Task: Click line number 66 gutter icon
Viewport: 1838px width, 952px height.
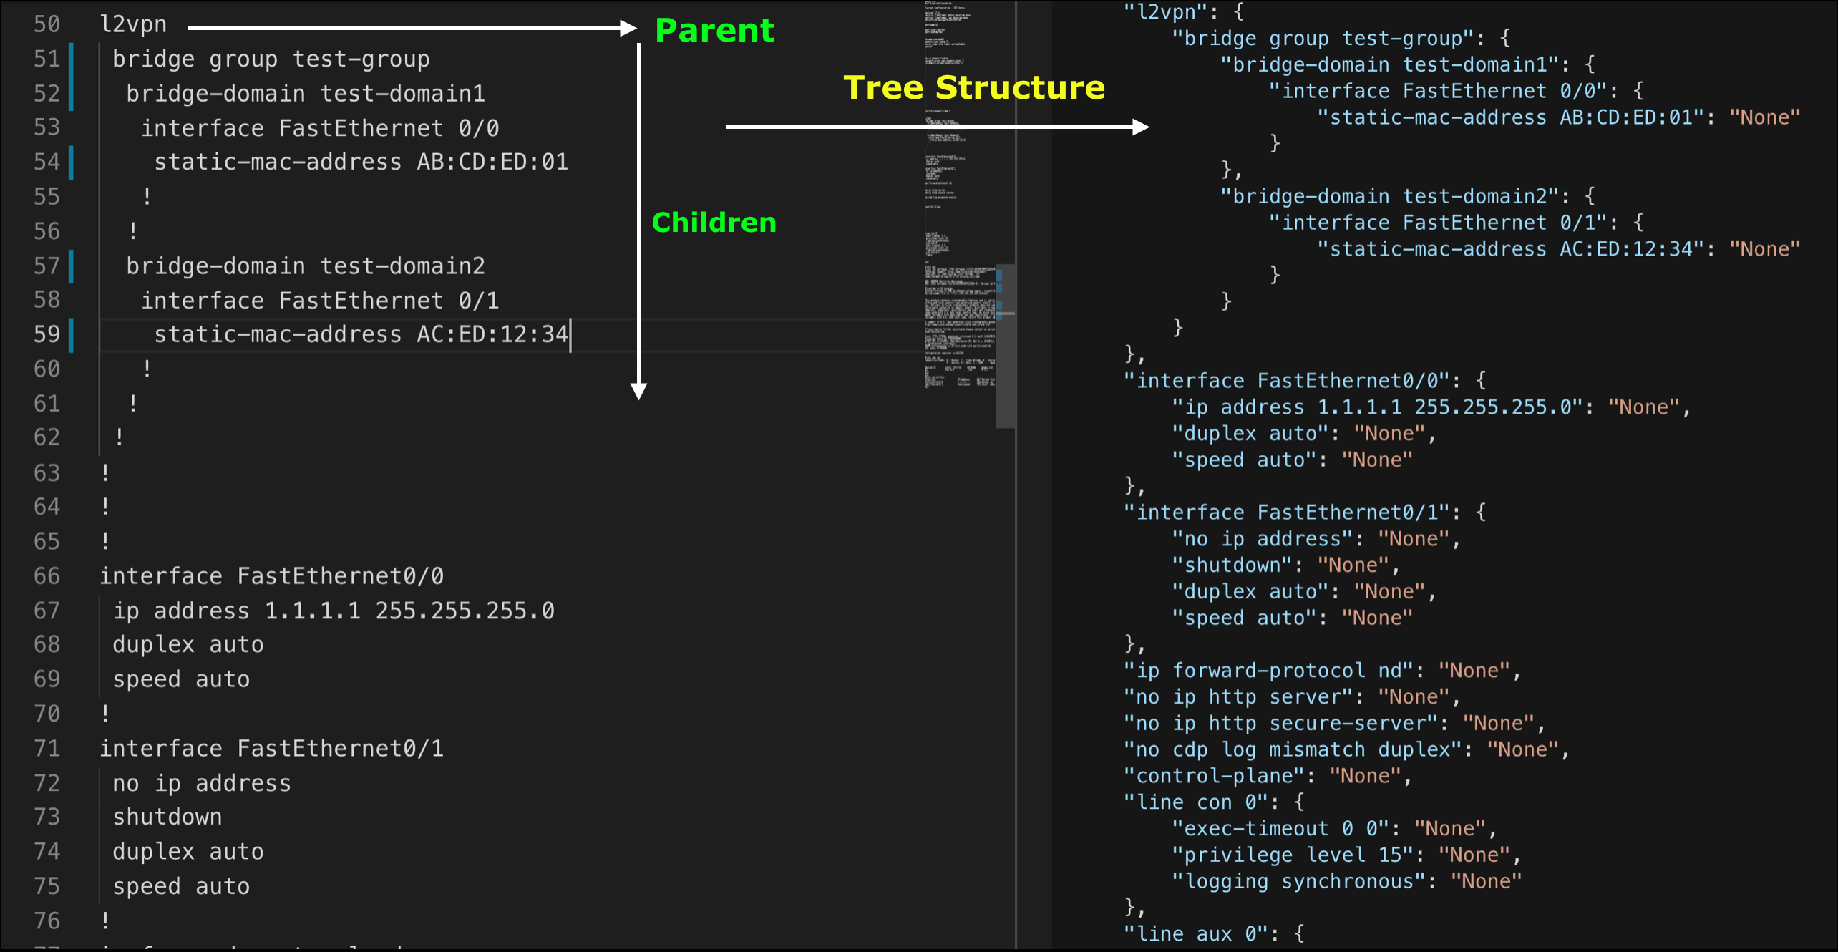Action: (x=59, y=574)
